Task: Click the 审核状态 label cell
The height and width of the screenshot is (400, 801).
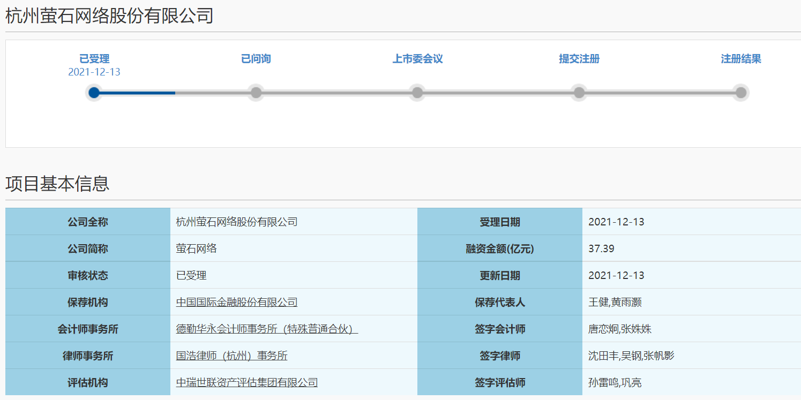Action: click(x=88, y=275)
